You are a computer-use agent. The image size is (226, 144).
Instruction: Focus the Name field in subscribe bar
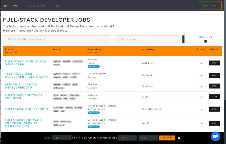tap(127, 138)
